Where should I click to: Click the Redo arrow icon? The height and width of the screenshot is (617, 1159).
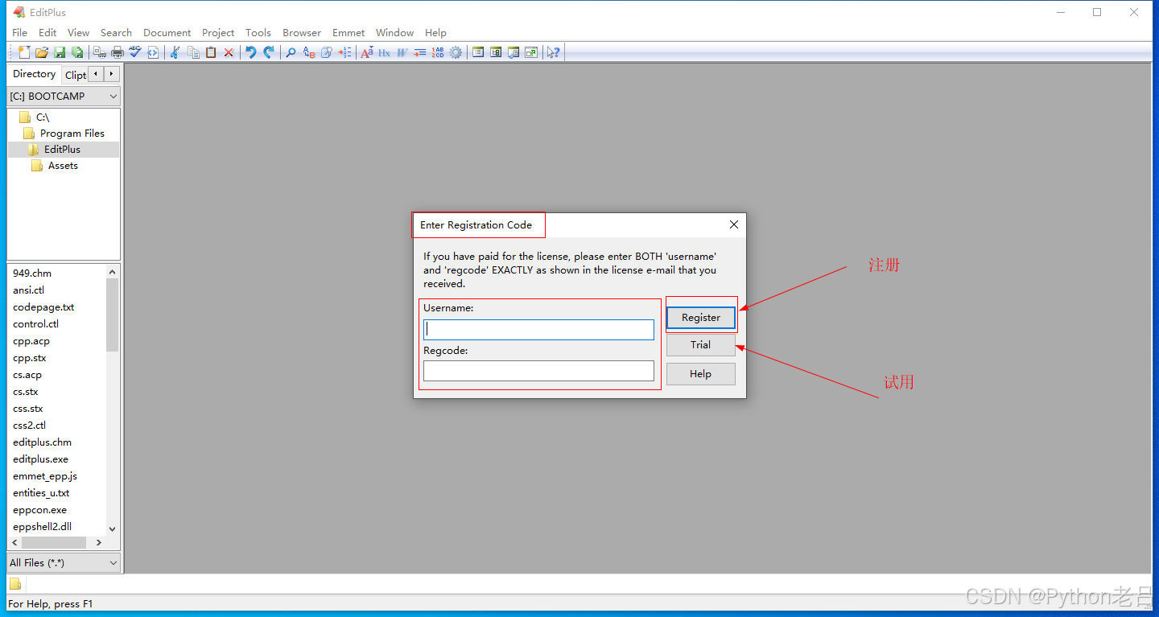269,52
